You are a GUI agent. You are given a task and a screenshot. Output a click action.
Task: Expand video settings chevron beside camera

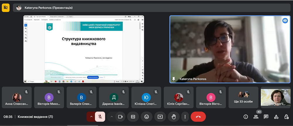point(112,117)
